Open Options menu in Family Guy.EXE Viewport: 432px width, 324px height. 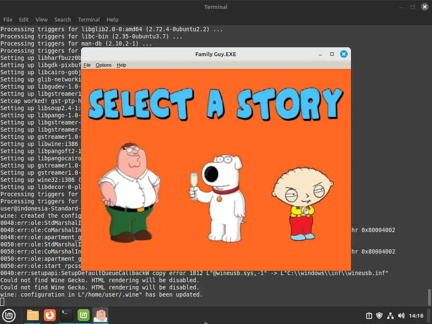click(x=104, y=65)
